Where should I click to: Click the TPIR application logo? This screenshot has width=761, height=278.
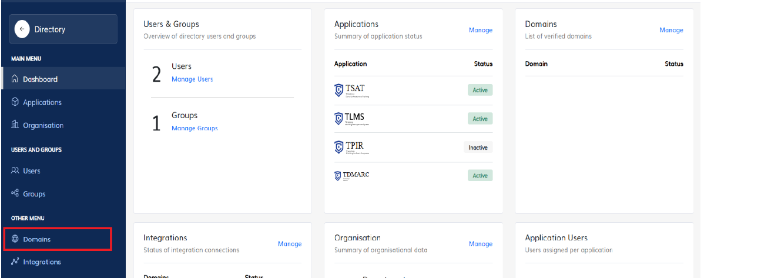click(x=351, y=148)
